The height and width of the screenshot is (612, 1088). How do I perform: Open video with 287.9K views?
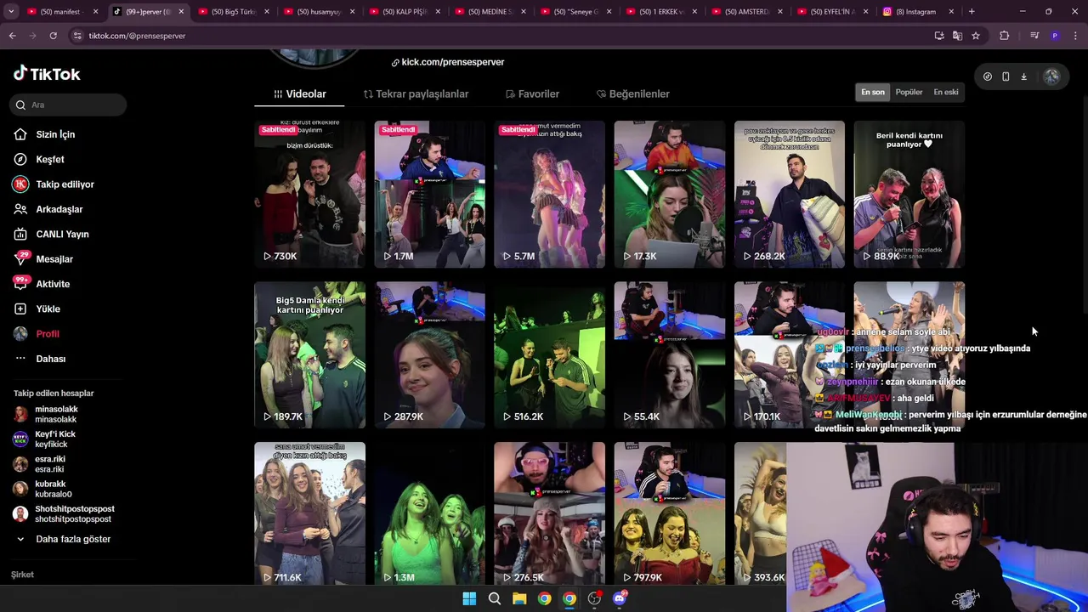(x=429, y=354)
